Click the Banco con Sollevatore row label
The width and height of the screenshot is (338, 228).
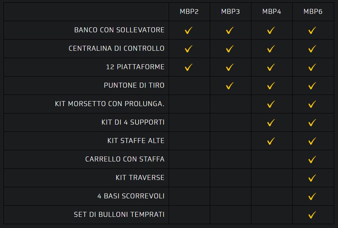click(119, 30)
